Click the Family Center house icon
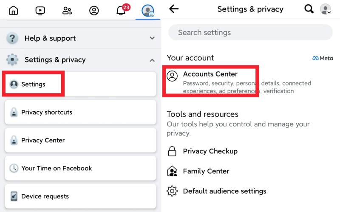The image size is (340, 212). (172, 171)
